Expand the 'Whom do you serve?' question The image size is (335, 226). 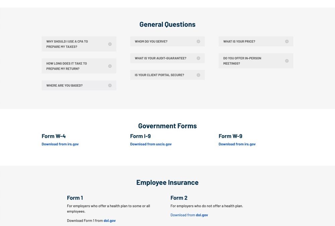(x=151, y=42)
